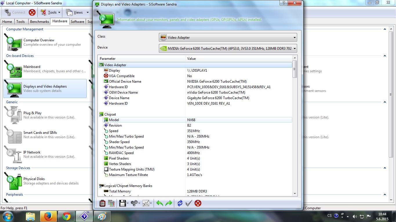
Task: Collapse the Storage Devices section chevron
Action: 385,168
